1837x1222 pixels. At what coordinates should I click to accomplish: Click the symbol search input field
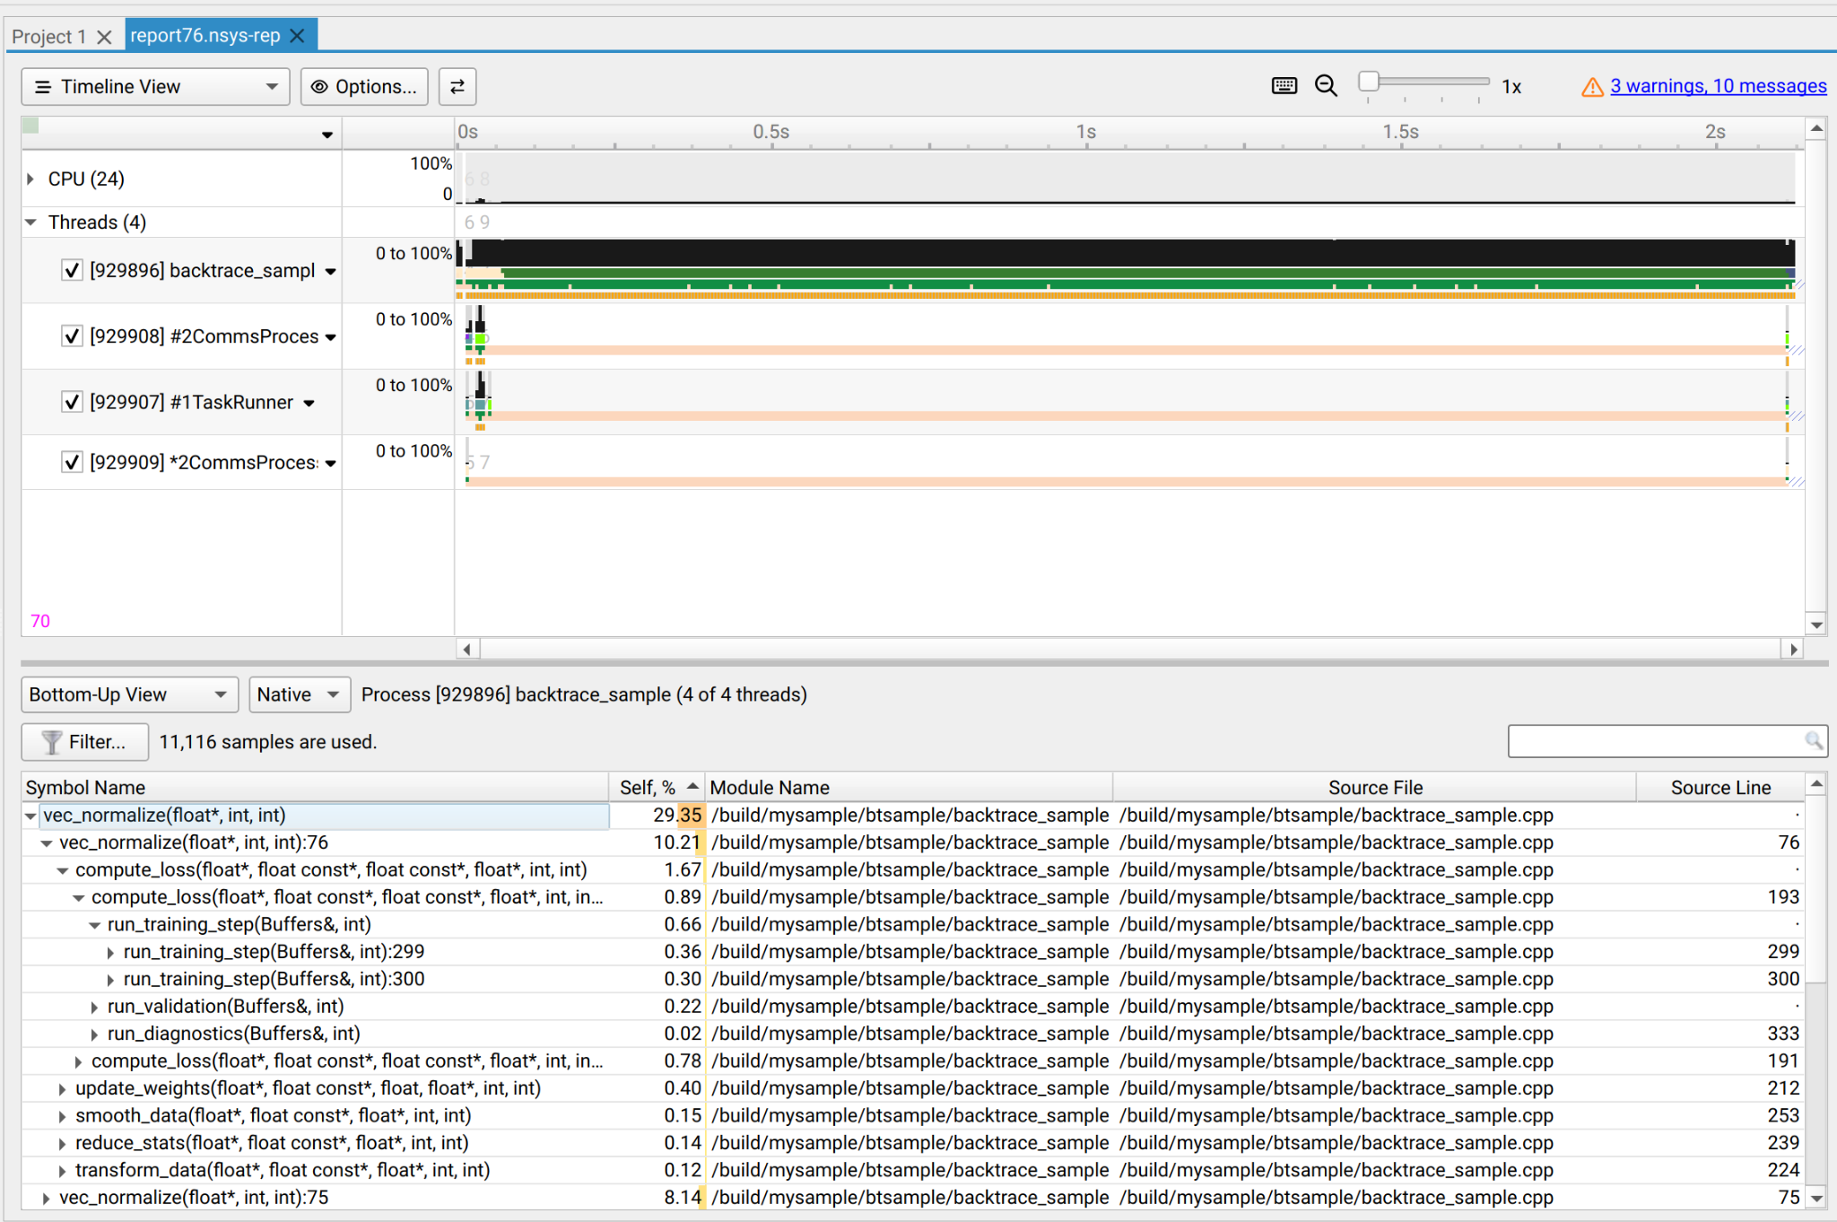pos(1667,741)
